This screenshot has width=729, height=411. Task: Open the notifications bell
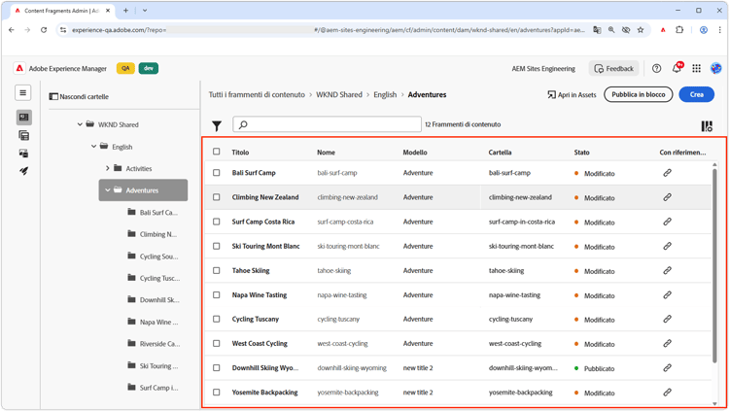click(677, 69)
